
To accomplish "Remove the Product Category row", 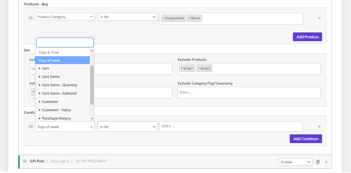I will (x=319, y=18).
